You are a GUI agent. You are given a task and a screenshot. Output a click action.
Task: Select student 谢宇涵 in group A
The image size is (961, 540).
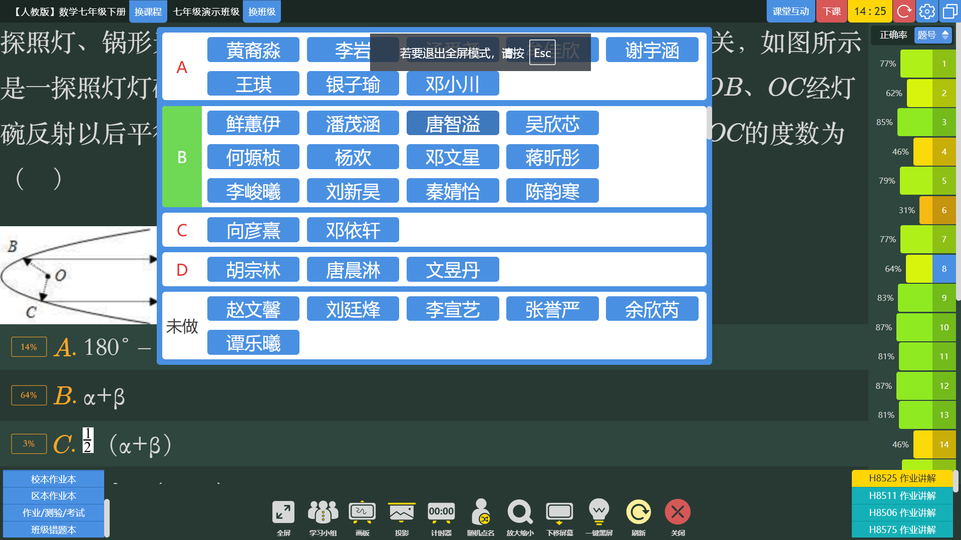coord(652,50)
